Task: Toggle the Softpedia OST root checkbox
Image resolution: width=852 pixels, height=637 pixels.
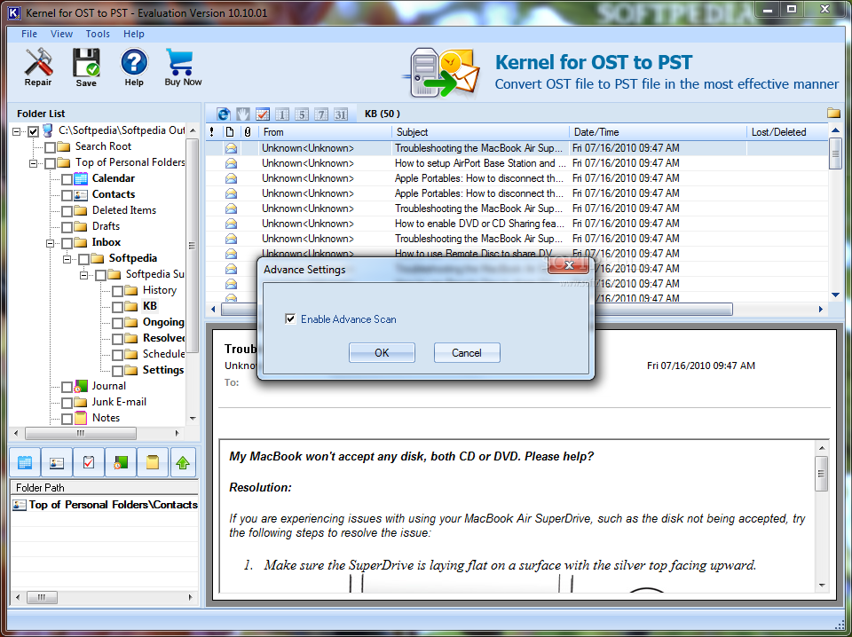Action: 33,131
